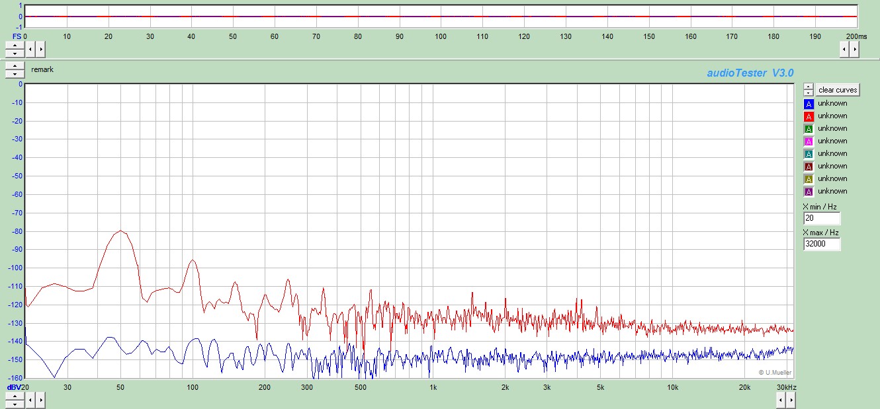Click unknown label beside dark red curve
The width and height of the screenshot is (880, 409).
click(x=832, y=167)
